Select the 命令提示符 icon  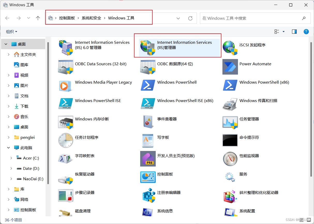click(x=230, y=140)
